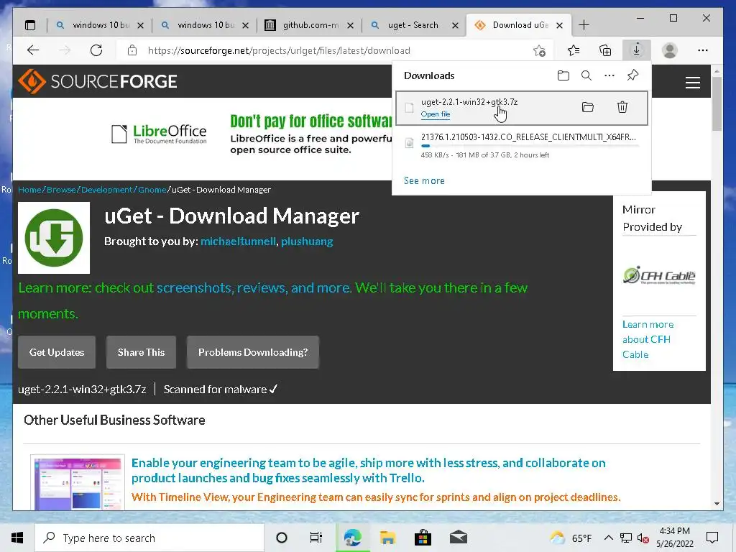
Task: Select the active 'Download uGe' tab
Action: pos(519,25)
